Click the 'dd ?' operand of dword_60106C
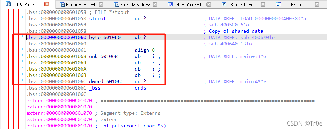Viewport: 327px width, 129px height. 141,82
